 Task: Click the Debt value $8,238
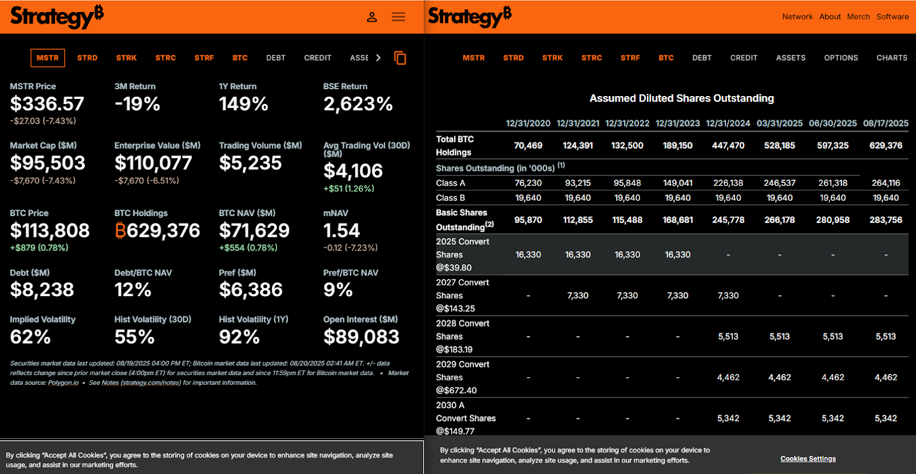42,290
